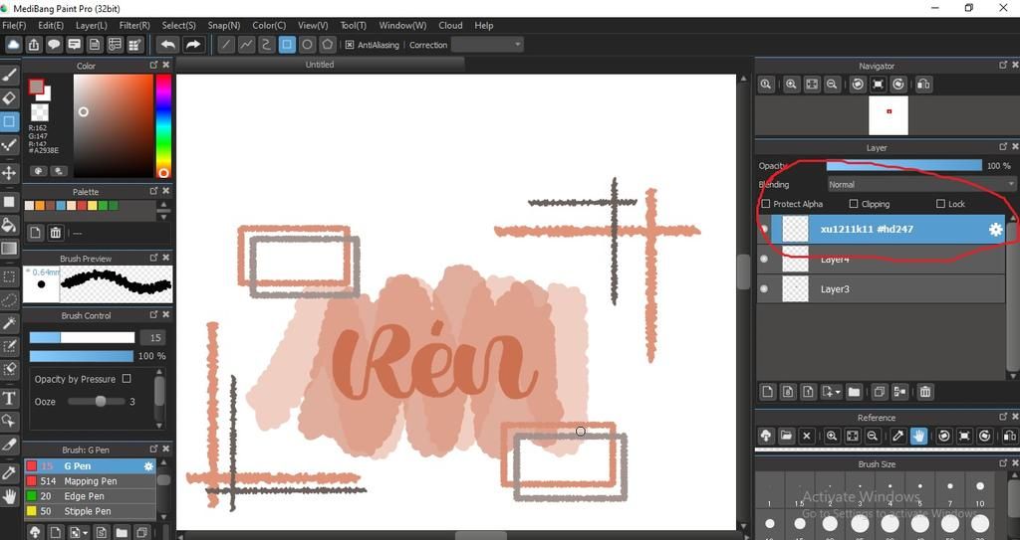Viewport: 1020px width, 540px height.
Task: Toggle AntiAliasing checkbox
Action: [x=350, y=45]
